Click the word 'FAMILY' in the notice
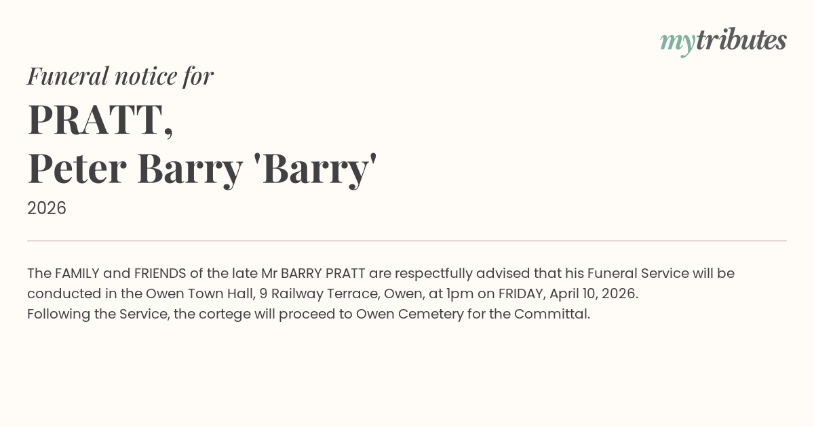This screenshot has width=814, height=427. pos(77,274)
